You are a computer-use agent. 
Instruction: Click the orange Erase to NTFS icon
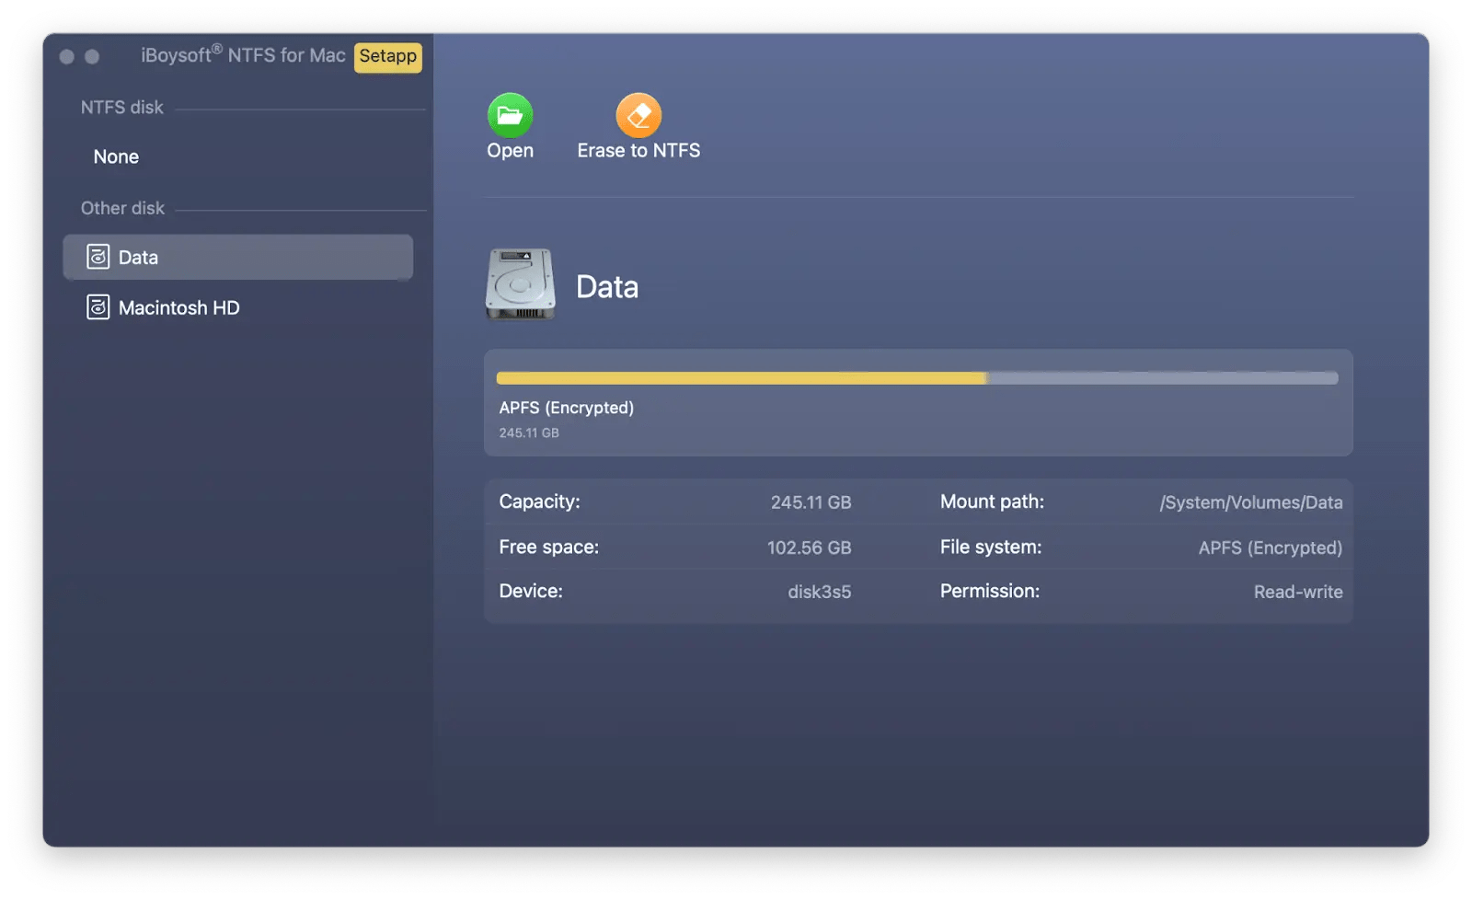click(x=638, y=115)
